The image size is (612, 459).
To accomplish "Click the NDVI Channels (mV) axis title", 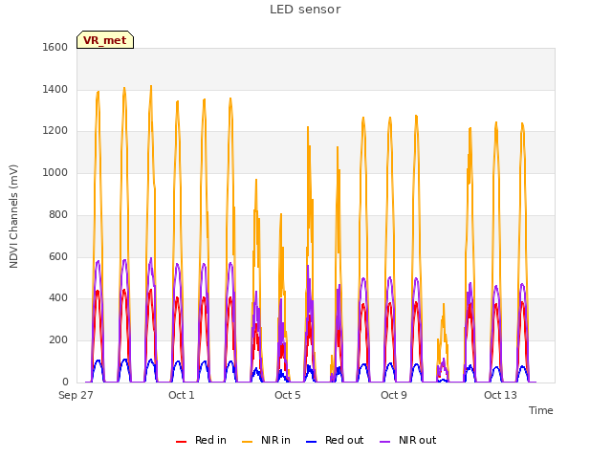I will [x=13, y=216].
